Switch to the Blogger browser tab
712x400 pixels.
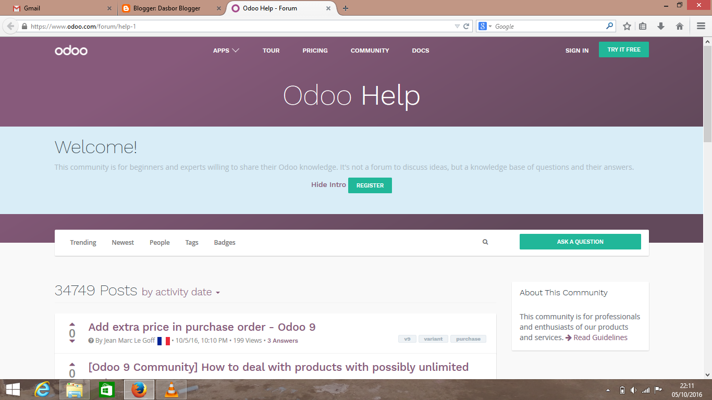coord(167,8)
